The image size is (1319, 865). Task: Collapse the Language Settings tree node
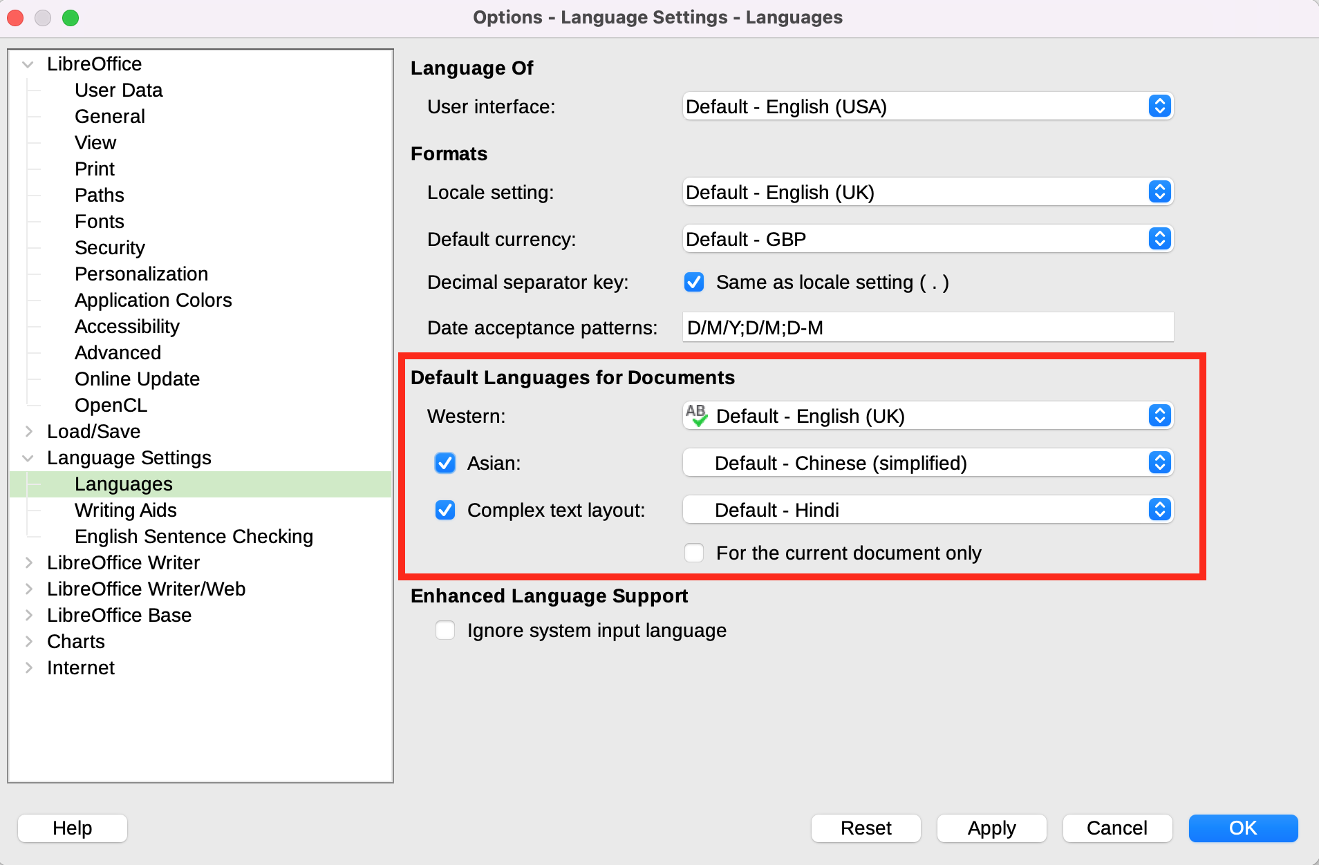coord(28,458)
